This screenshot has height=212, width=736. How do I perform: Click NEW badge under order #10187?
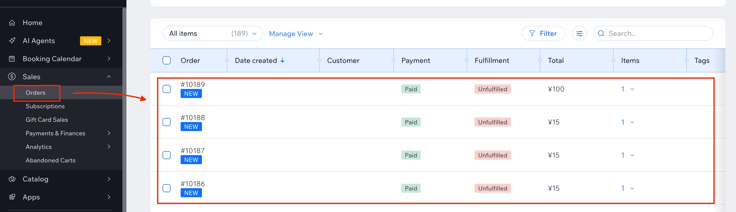pyautogui.click(x=191, y=160)
